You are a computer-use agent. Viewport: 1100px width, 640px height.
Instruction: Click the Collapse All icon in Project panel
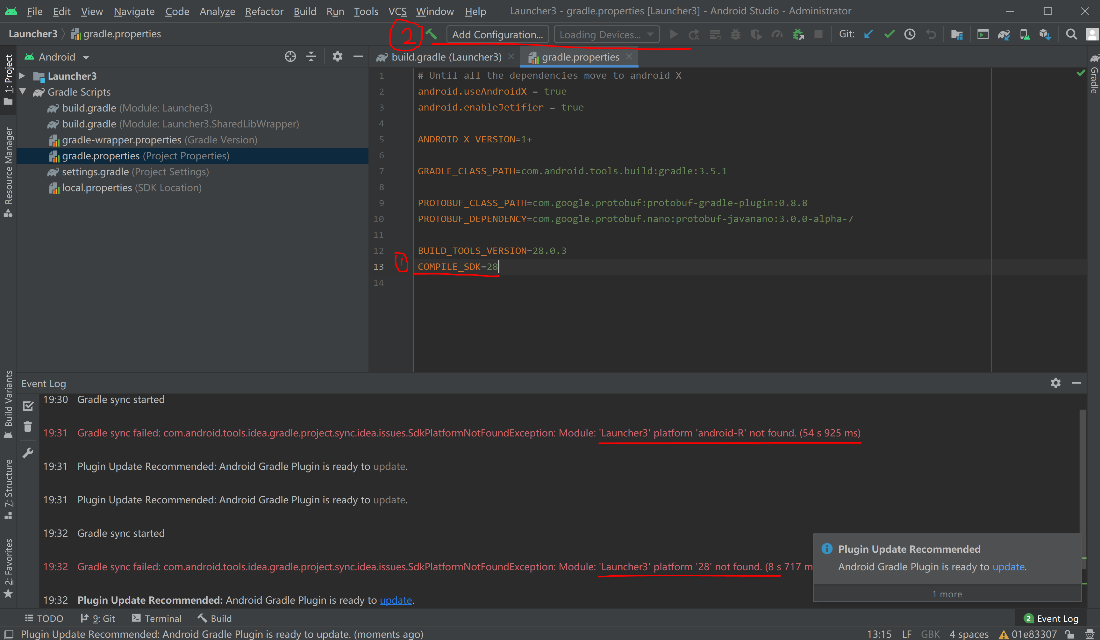311,57
